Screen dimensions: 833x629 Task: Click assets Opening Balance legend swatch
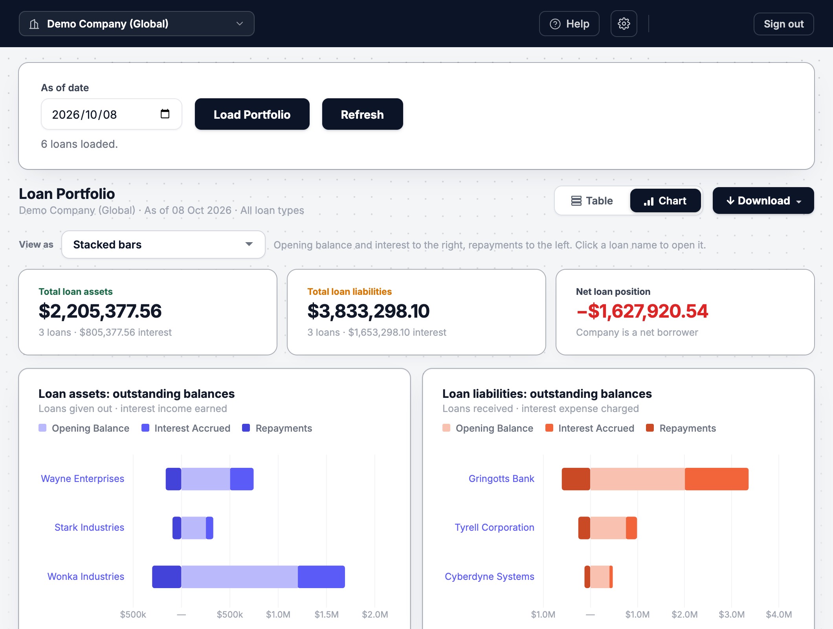pyautogui.click(x=42, y=428)
